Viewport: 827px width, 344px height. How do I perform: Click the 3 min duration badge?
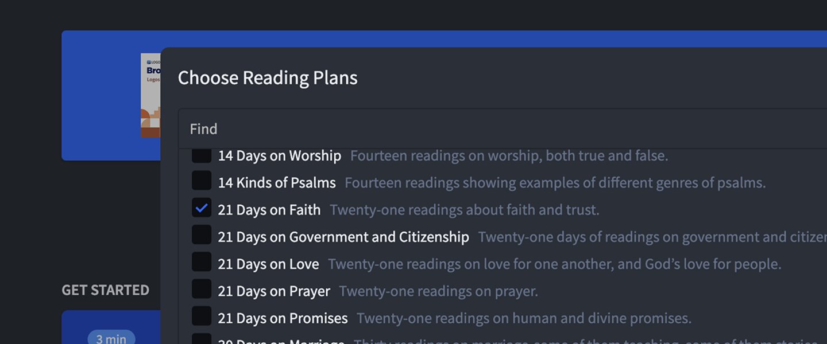pos(111,338)
